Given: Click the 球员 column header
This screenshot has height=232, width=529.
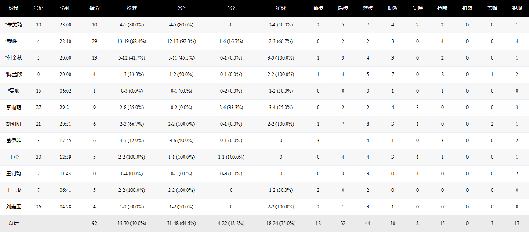Looking at the screenshot, I should point(14,8).
